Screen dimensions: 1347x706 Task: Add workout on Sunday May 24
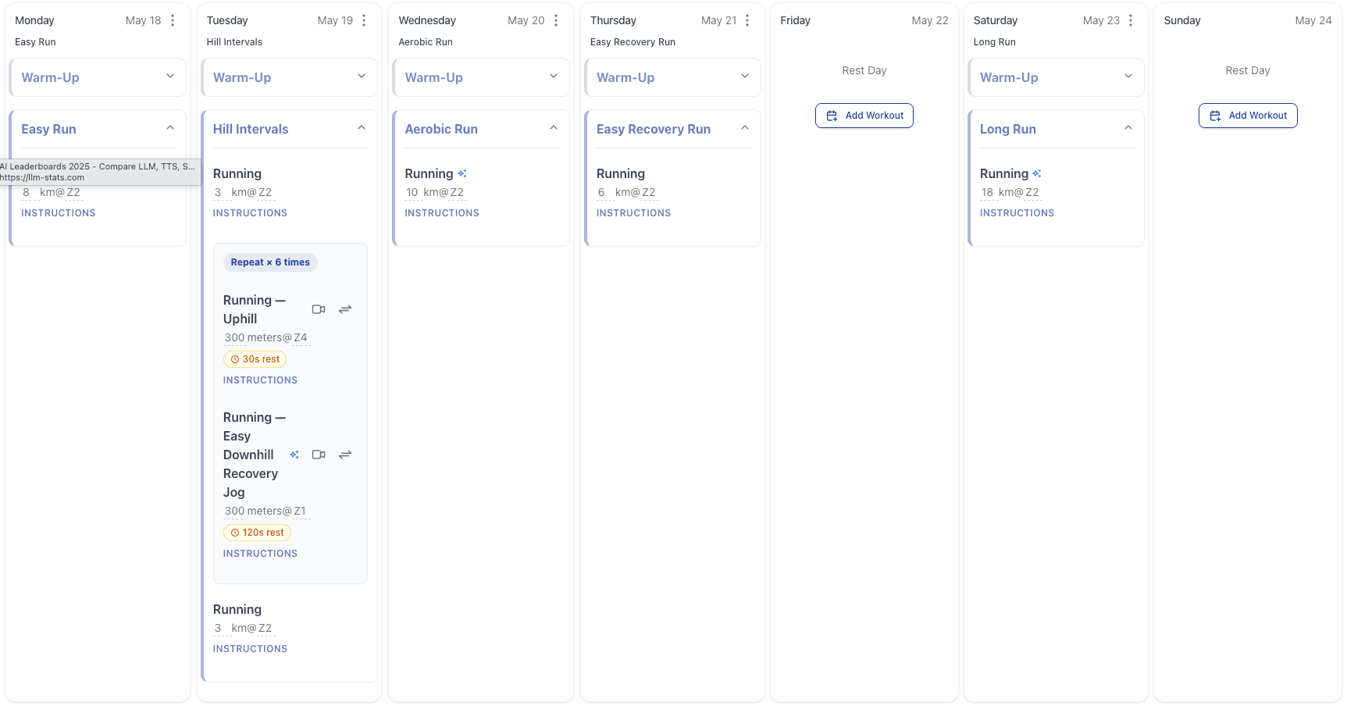click(x=1248, y=116)
